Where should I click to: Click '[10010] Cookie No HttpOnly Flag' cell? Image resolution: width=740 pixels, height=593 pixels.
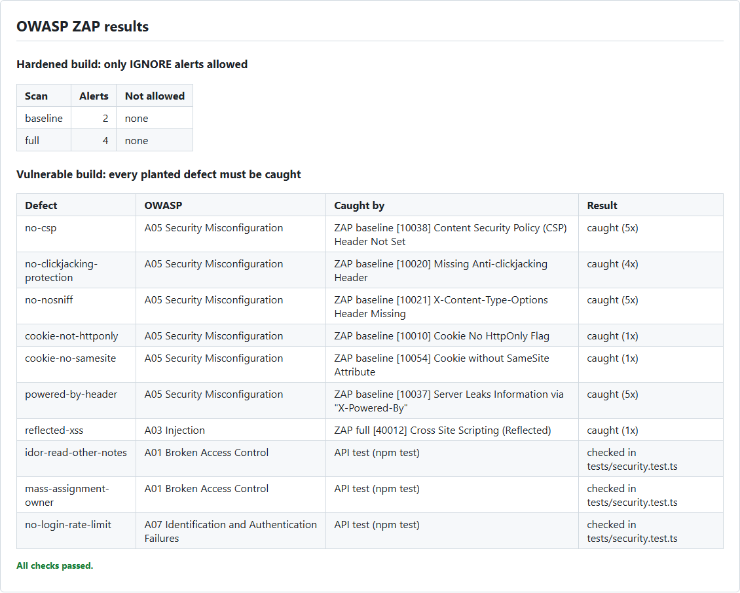tap(452, 335)
